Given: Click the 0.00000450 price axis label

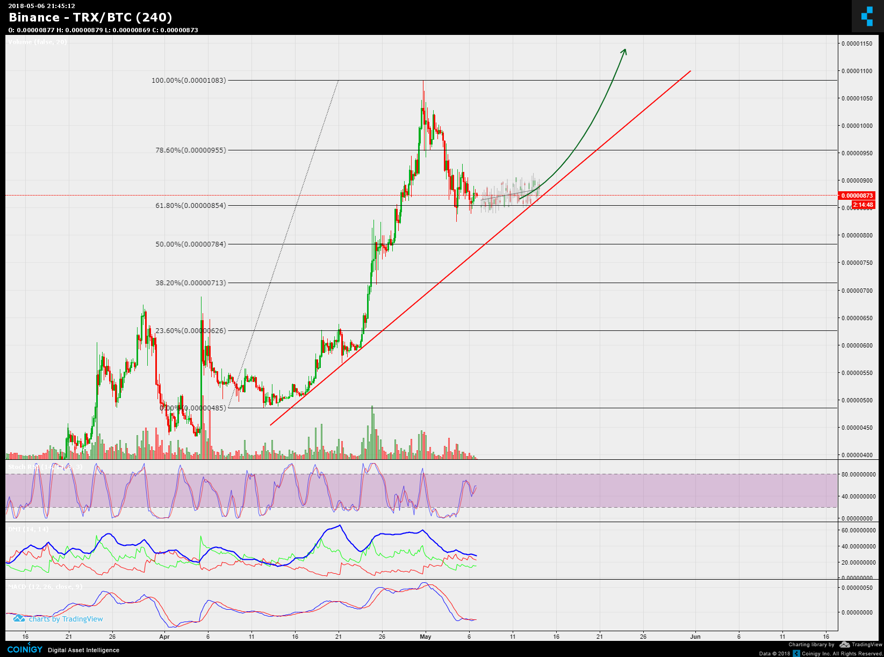Looking at the screenshot, I should click(857, 428).
